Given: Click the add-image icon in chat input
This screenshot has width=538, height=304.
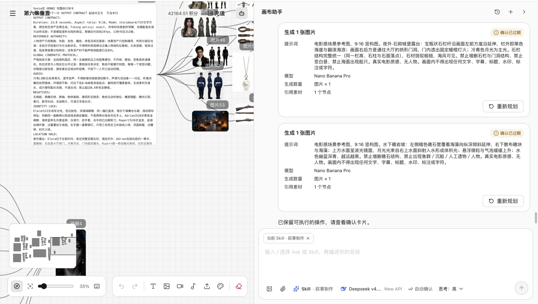Looking at the screenshot, I should coord(269,289).
